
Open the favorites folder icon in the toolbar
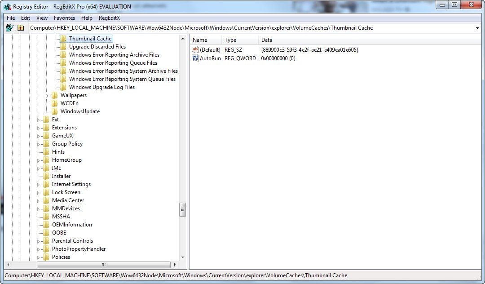point(21,27)
